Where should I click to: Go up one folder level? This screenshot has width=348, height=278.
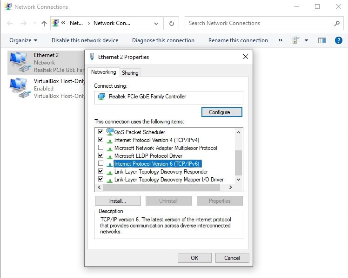coord(44,23)
